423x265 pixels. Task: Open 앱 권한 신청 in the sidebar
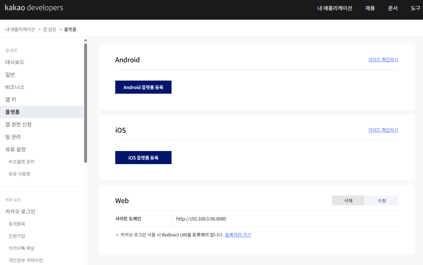(x=42, y=124)
